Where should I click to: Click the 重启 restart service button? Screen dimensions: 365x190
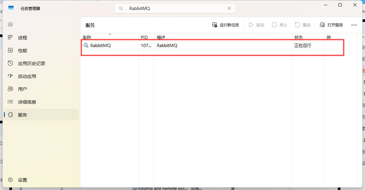303,25
